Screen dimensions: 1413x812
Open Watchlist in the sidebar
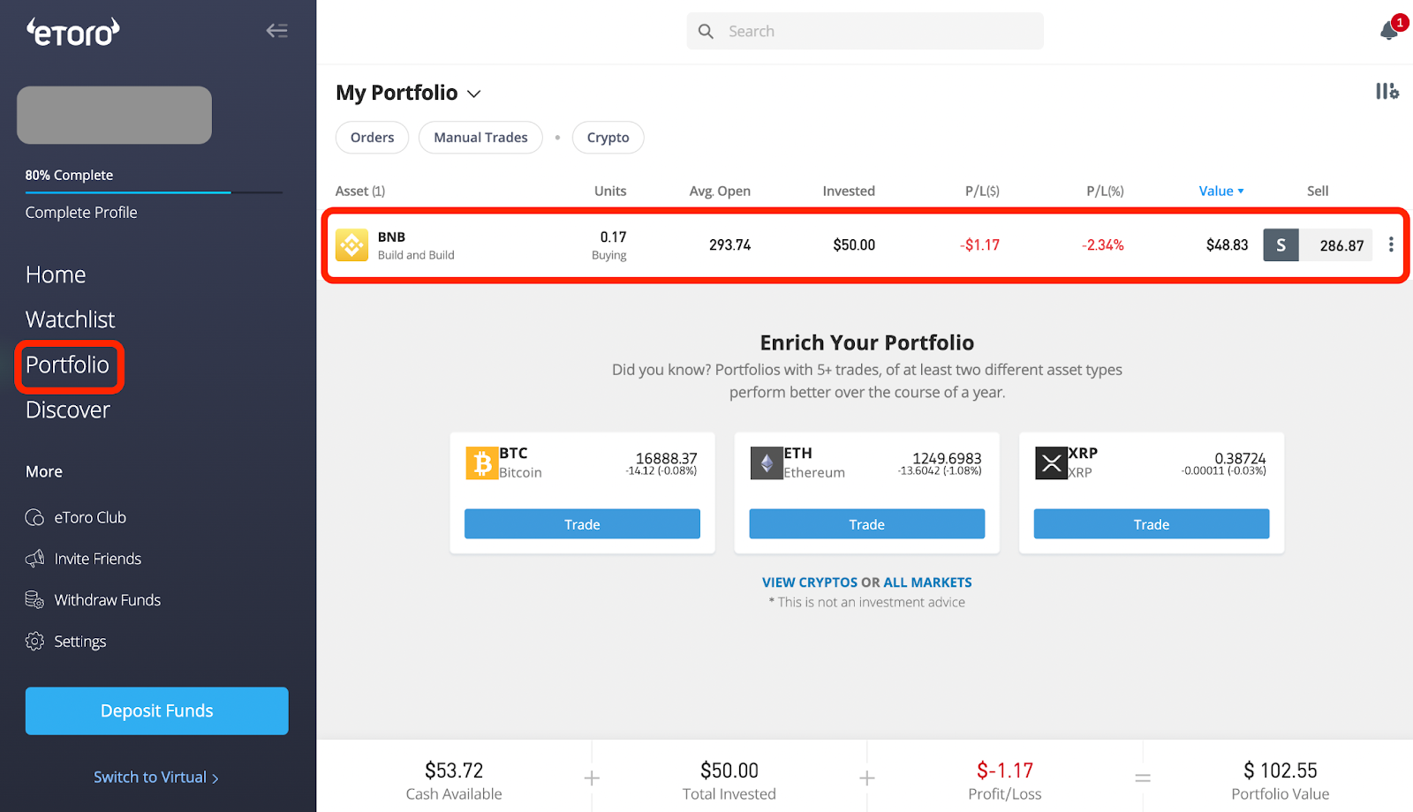tap(70, 320)
